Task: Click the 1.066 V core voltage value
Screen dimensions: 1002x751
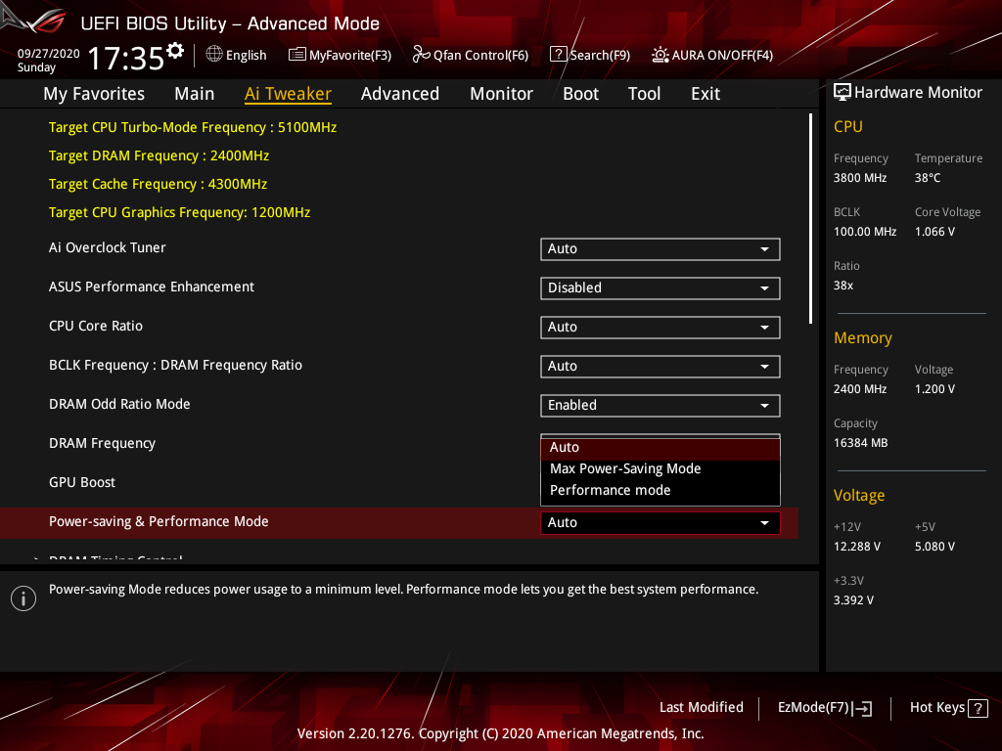Action: click(934, 231)
